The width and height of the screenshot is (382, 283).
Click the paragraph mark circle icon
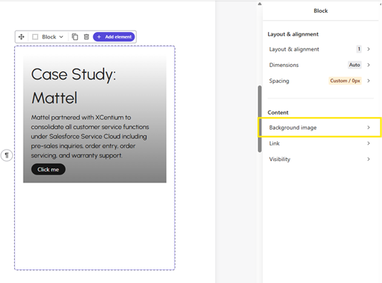tap(7, 155)
